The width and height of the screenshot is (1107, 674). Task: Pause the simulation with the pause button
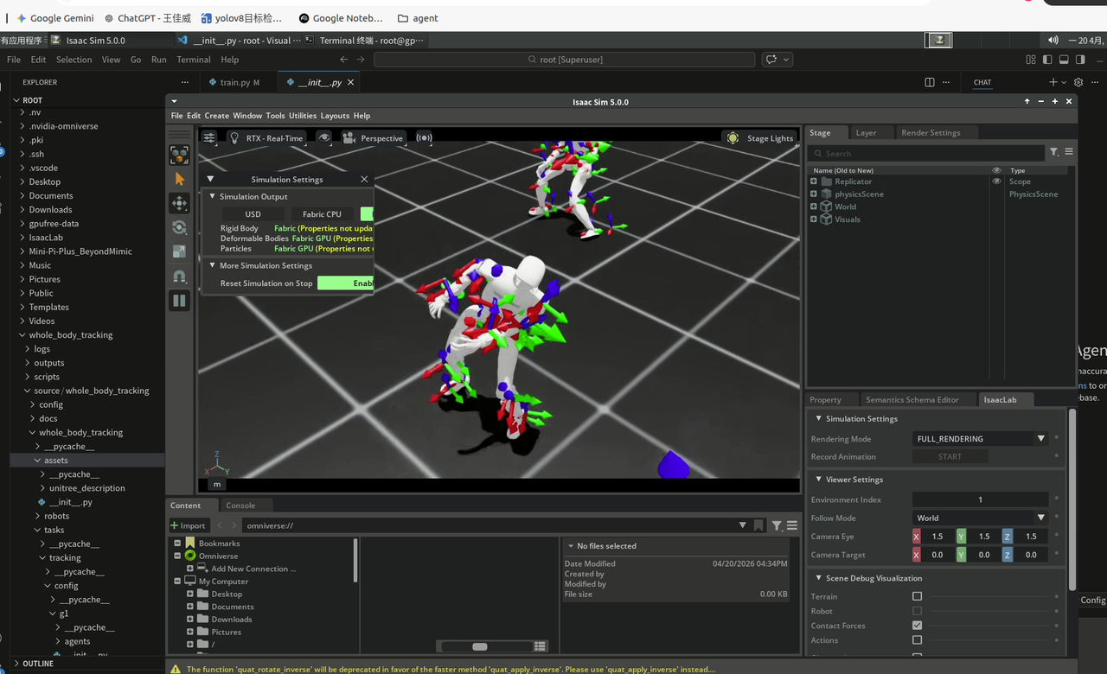click(x=179, y=301)
